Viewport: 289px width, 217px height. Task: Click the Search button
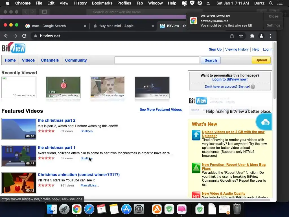click(x=211, y=60)
